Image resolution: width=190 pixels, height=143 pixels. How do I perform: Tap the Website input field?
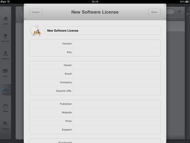(x=117, y=112)
